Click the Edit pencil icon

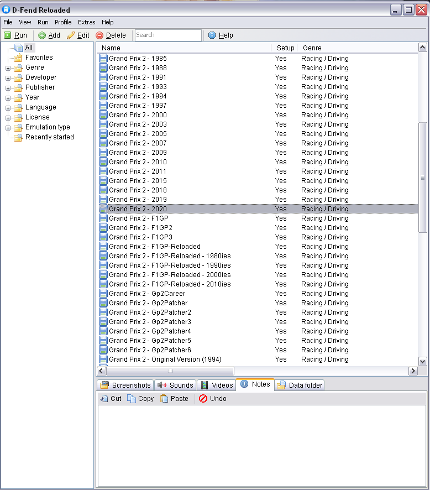(x=71, y=35)
